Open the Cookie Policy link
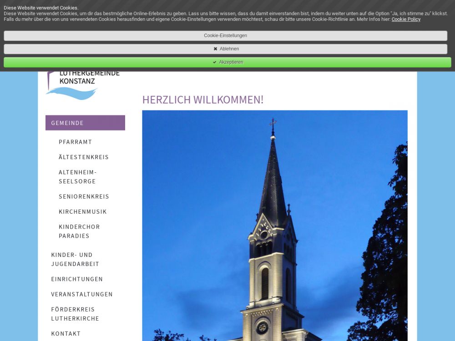Image resolution: width=455 pixels, height=341 pixels. 406,19
